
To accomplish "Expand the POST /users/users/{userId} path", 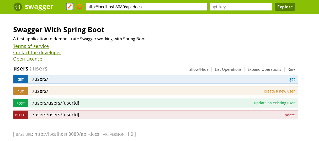I will [x=56, y=103].
